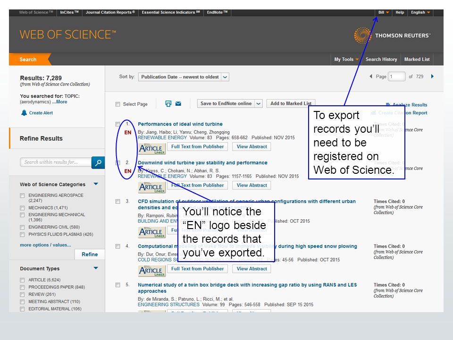Click the Page number input field

pos(396,76)
